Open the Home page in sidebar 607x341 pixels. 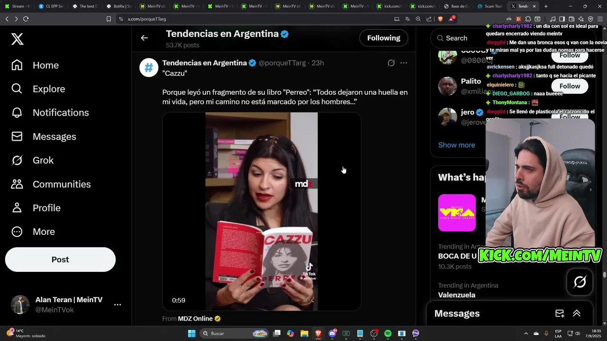(x=35, y=65)
